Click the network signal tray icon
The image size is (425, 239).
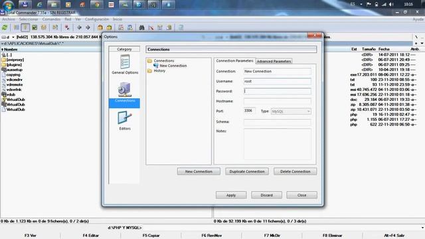pyautogui.click(x=384, y=5)
